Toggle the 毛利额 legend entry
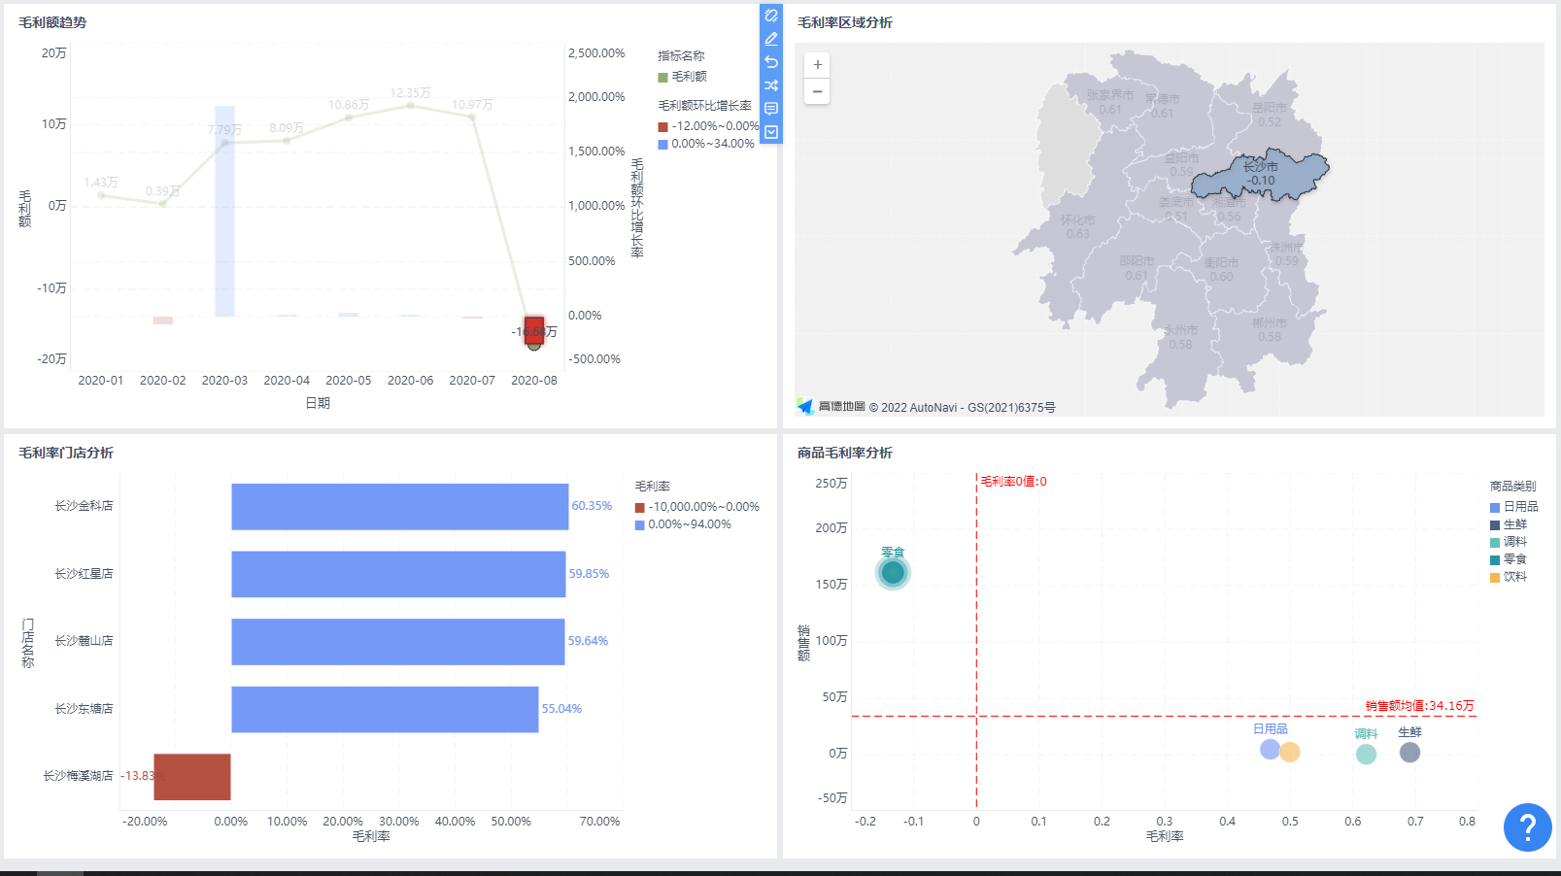 click(689, 77)
